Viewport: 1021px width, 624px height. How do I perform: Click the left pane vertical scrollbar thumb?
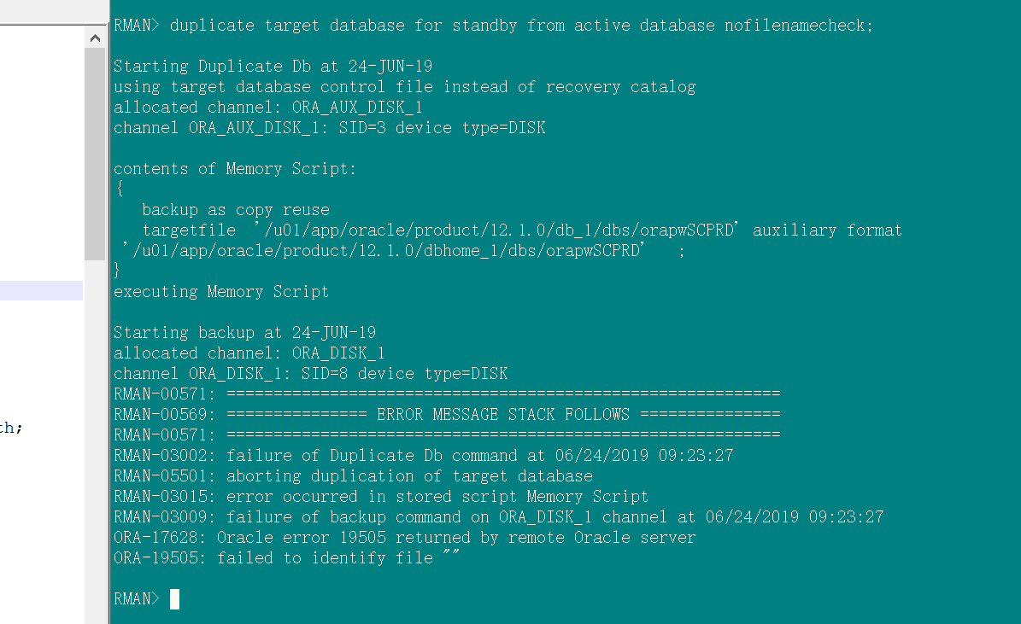click(x=95, y=154)
